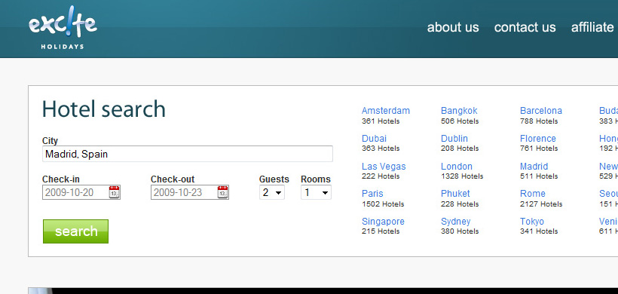Select the Tokyo city link
Screen dimensions: 618x294
(x=532, y=222)
